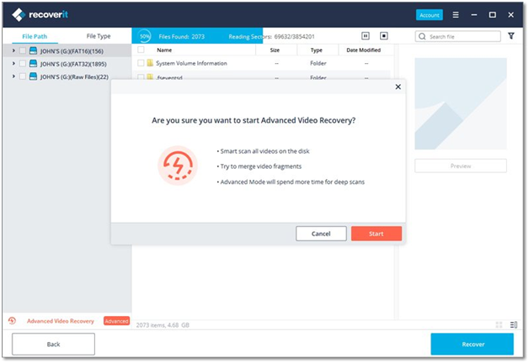Click the Start button
This screenshot has height=363, width=529.
376,234
